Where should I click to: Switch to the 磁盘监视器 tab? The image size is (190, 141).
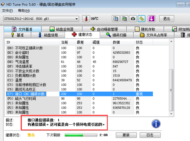(62, 29)
